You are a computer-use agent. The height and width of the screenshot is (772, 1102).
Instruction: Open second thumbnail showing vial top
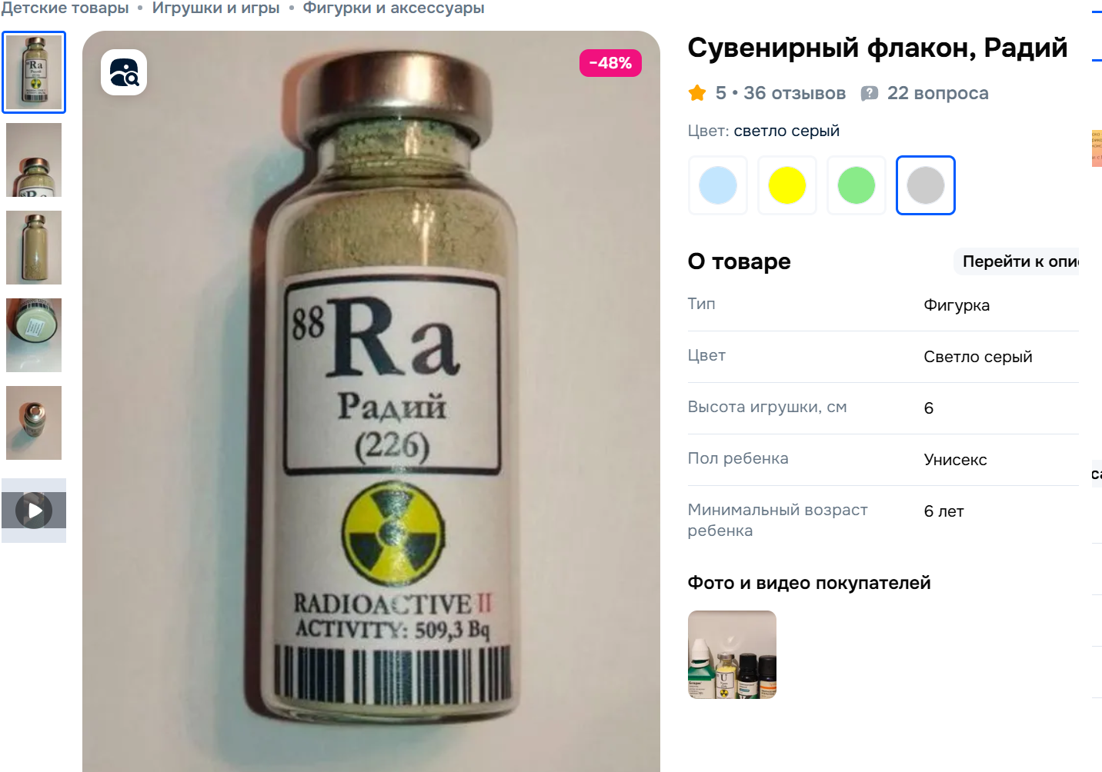coord(34,160)
